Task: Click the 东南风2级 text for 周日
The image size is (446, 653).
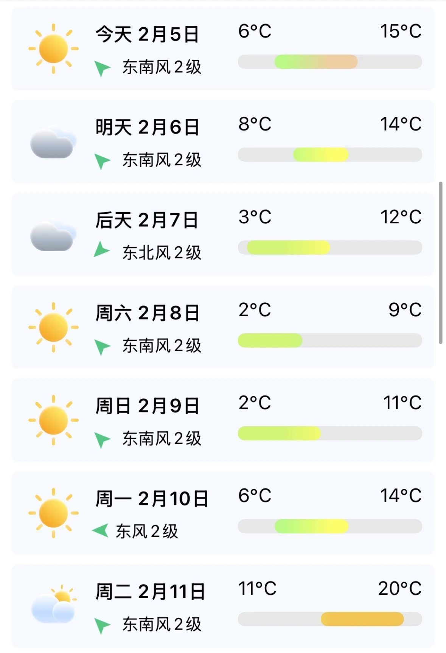Action: (x=162, y=438)
